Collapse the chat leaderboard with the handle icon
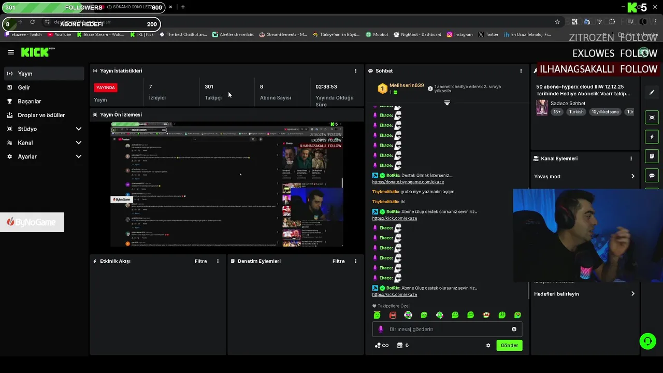The image size is (663, 373). (447, 103)
